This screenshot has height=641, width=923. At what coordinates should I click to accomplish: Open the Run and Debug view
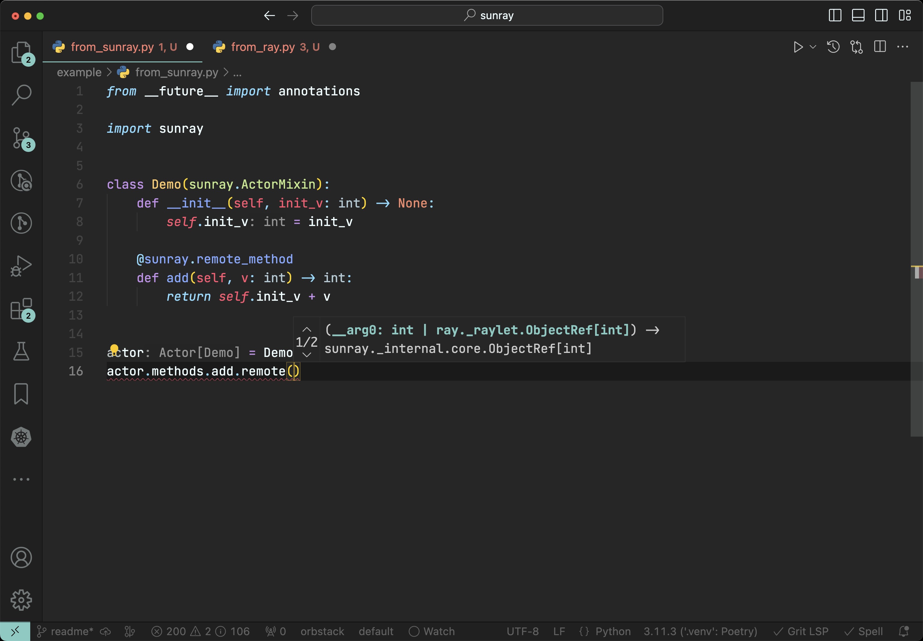tap(21, 266)
